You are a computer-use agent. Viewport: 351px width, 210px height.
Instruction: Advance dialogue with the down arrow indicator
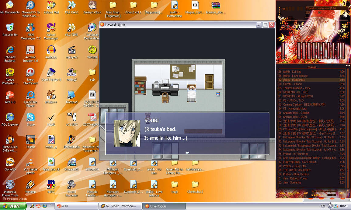[x=187, y=153]
